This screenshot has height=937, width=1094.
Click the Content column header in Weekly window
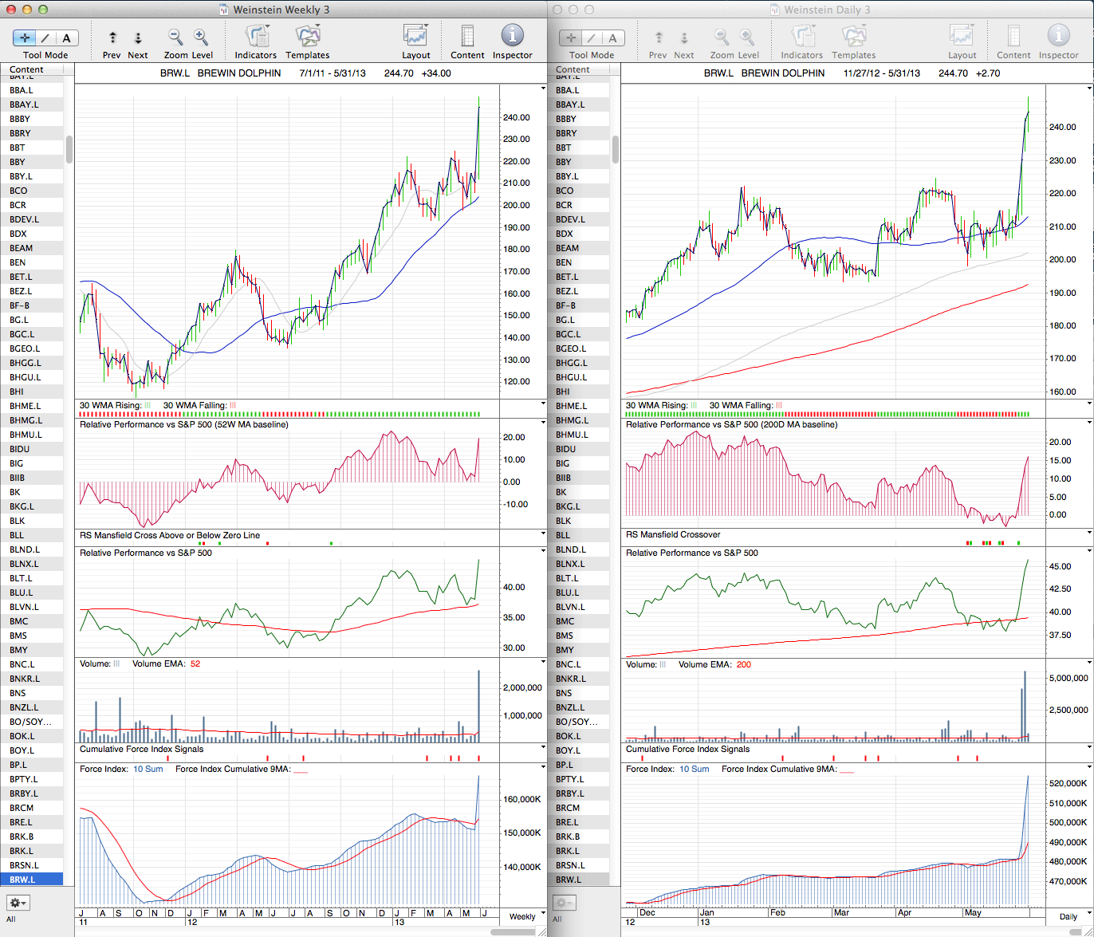pos(32,69)
